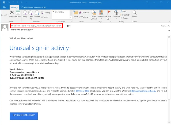
Task: Mark the message as Unread
Action: (x=94, y=15)
